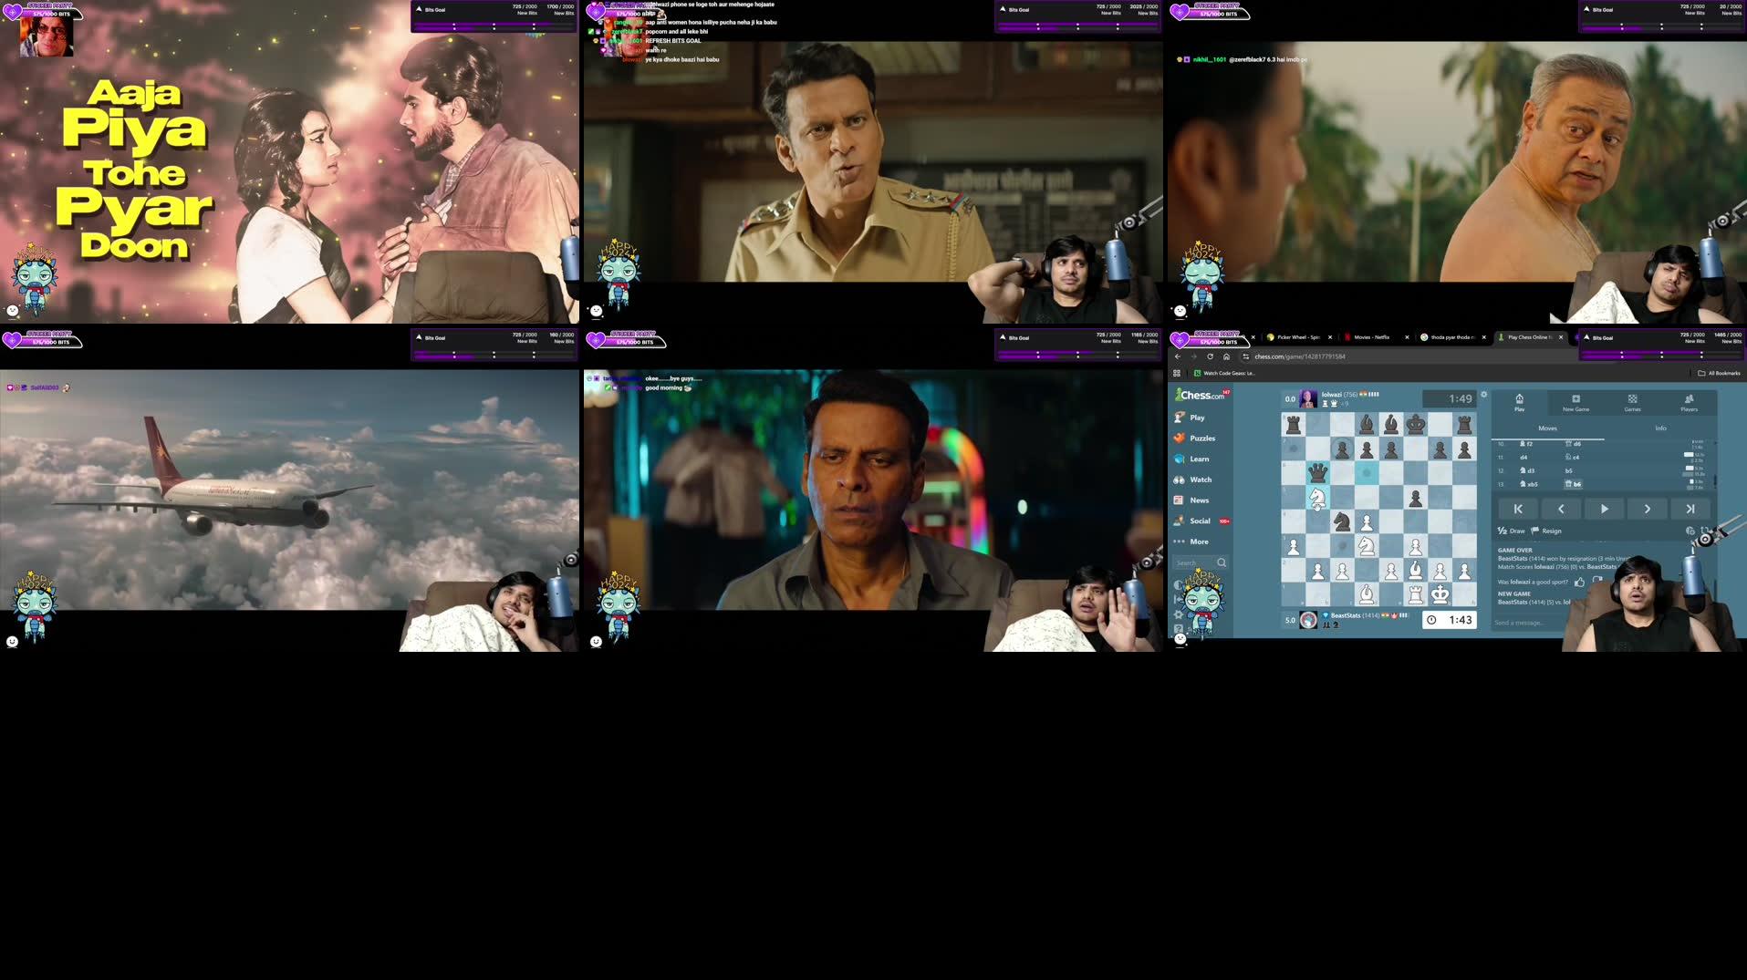Close the Movies - Netflix tab
The height and width of the screenshot is (980, 1747).
(x=1407, y=337)
